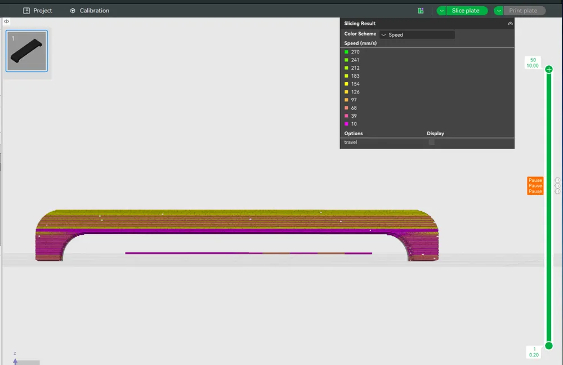
Task: Click the Slicing Result panel title
Action: coord(360,23)
